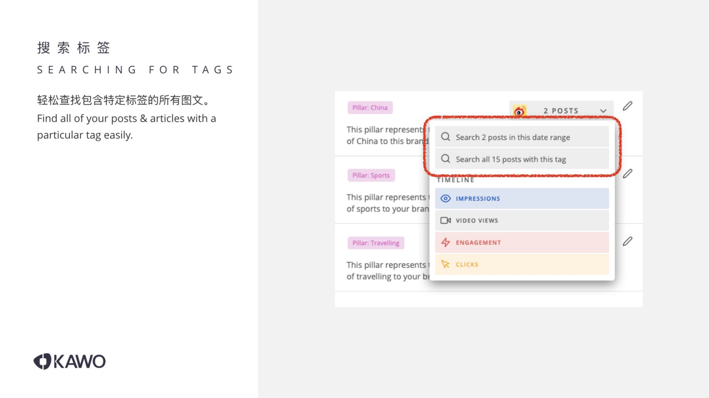Screen dimensions: 709x398
Task: Select the Pillar: Travelling tag
Action: (375, 243)
